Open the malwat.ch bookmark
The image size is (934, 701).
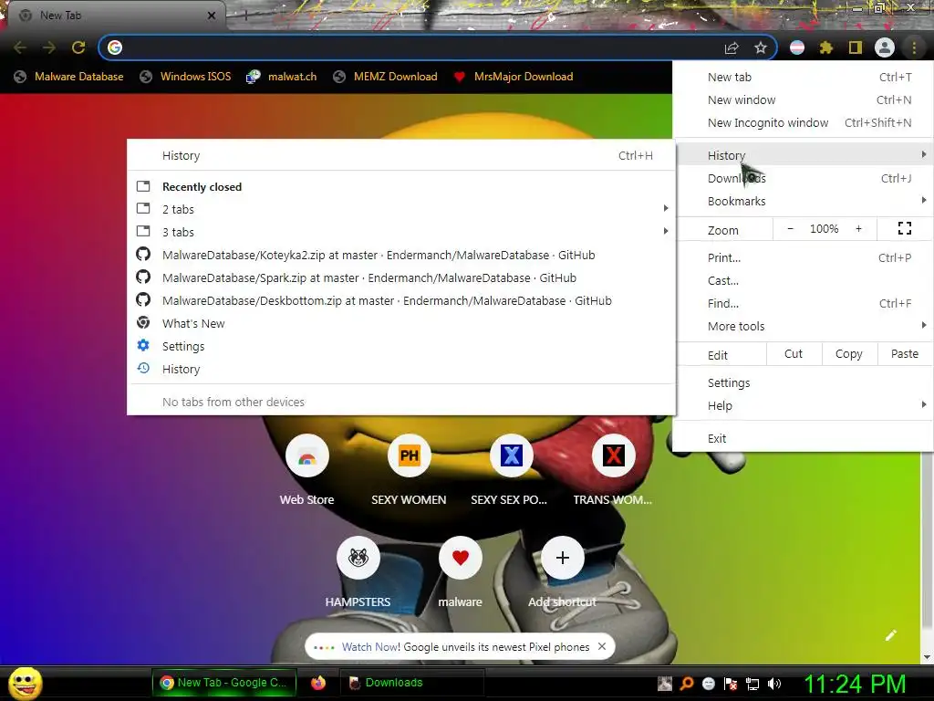pos(282,77)
